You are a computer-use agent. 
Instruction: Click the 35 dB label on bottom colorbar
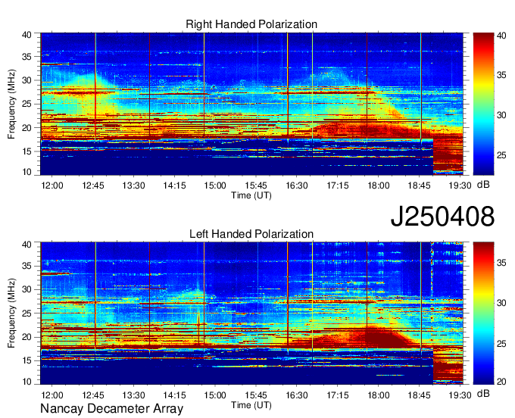click(x=501, y=262)
